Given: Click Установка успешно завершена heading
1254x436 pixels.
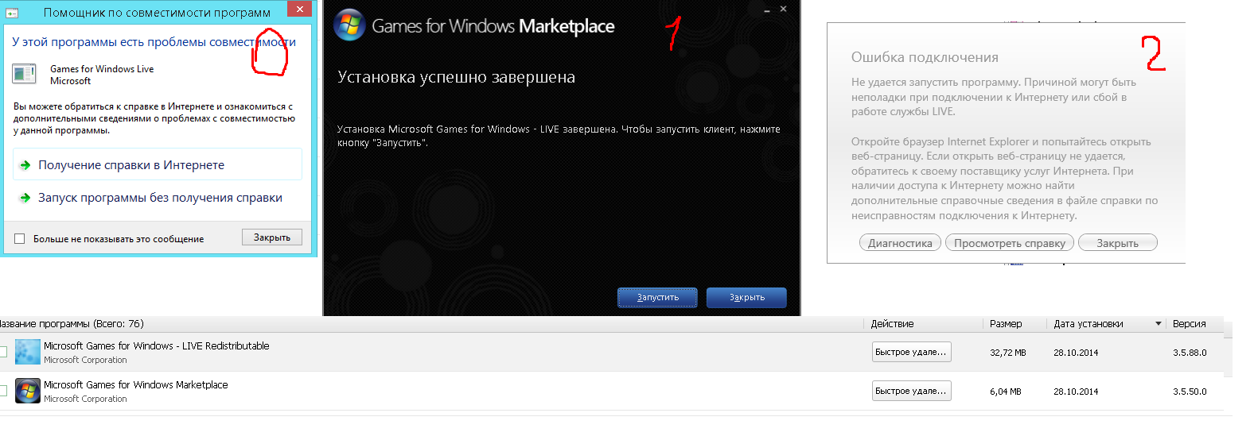Looking at the screenshot, I should (x=456, y=77).
